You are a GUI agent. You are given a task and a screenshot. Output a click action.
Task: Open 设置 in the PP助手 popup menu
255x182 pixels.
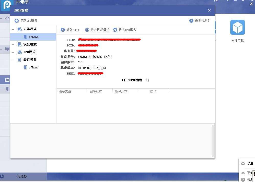pyautogui.click(x=250, y=163)
